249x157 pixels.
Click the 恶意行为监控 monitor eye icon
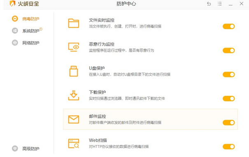point(74,47)
